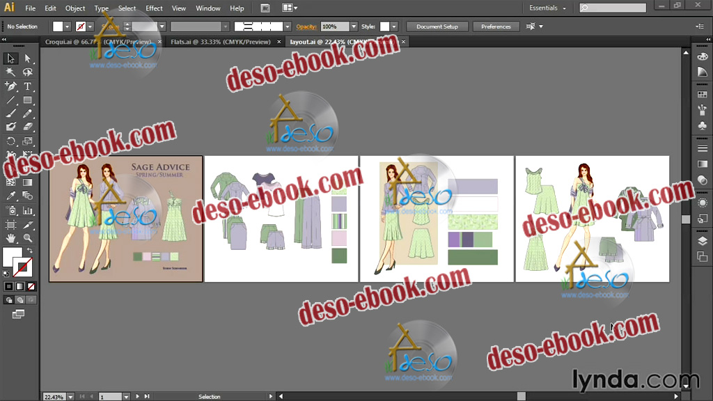
Task: Pick the Type tool
Action: point(28,86)
